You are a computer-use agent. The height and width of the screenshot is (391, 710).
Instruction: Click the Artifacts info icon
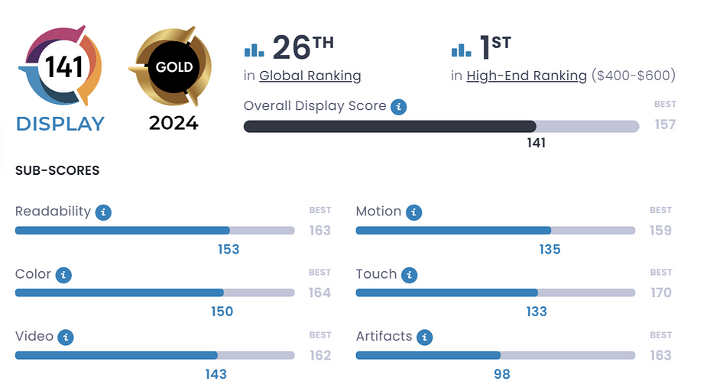424,337
